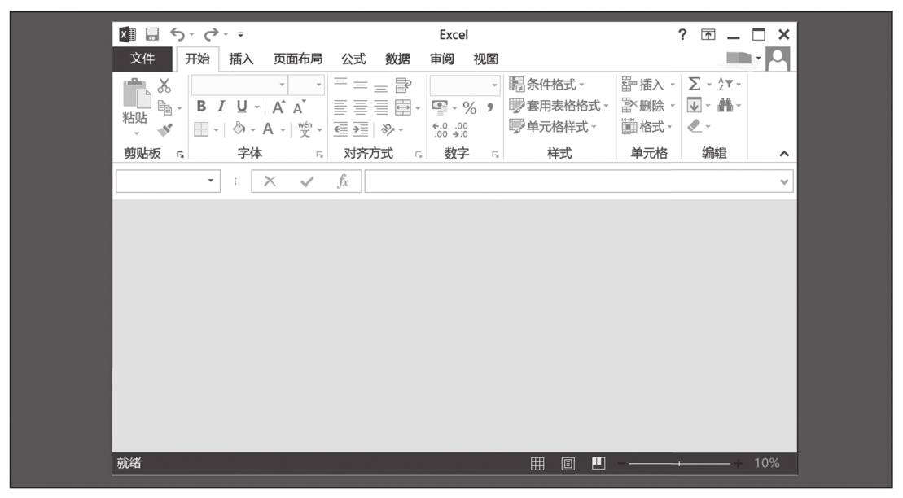Increase font size with larger A icon

pyautogui.click(x=278, y=107)
